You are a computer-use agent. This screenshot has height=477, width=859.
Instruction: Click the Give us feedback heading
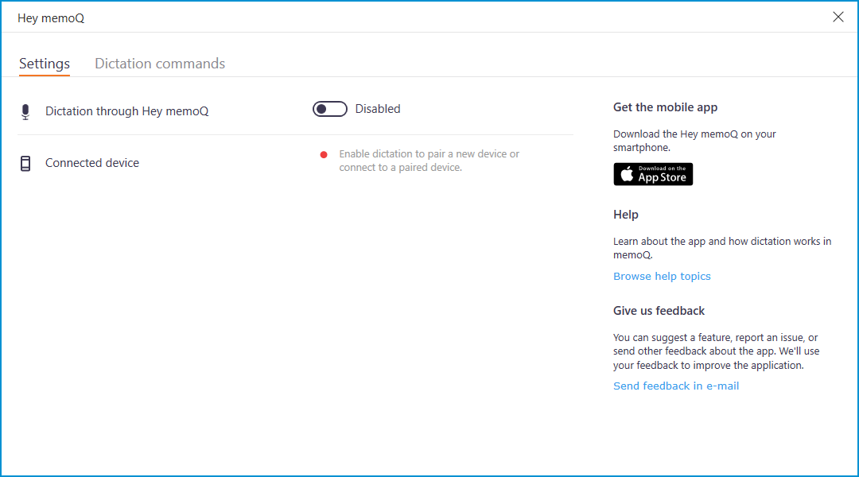click(659, 310)
